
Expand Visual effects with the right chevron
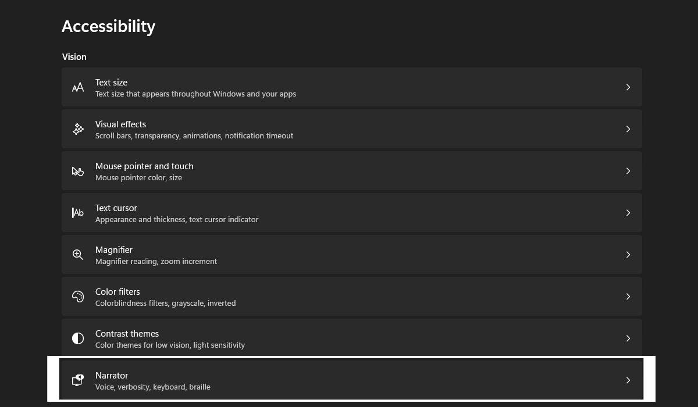628,129
